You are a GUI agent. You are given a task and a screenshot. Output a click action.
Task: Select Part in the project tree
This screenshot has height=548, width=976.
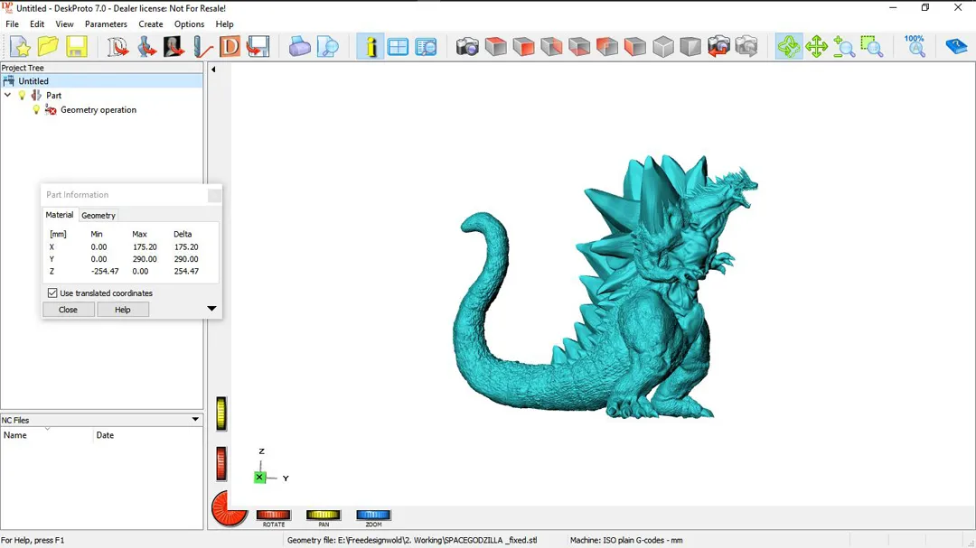click(53, 95)
